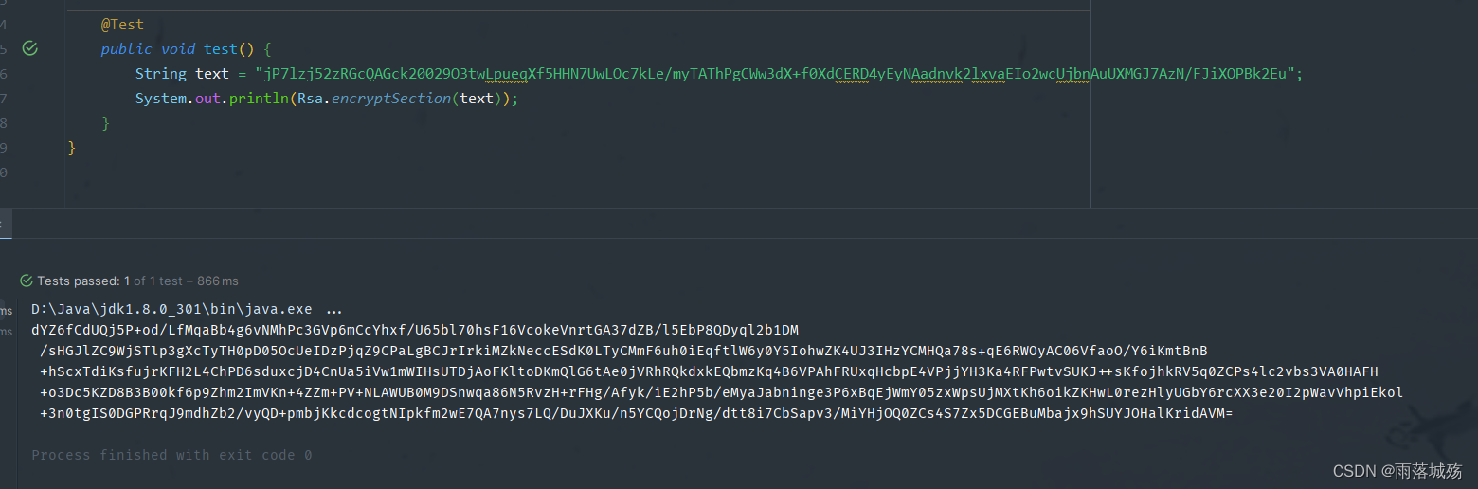Viewport: 1478px width, 489px height.
Task: Click first output line starting dYZ6fCdUQj5P
Action: point(415,330)
